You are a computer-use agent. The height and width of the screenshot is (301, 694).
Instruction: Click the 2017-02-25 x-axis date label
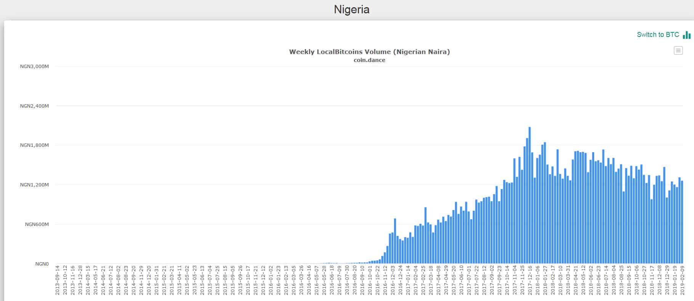(x=423, y=280)
